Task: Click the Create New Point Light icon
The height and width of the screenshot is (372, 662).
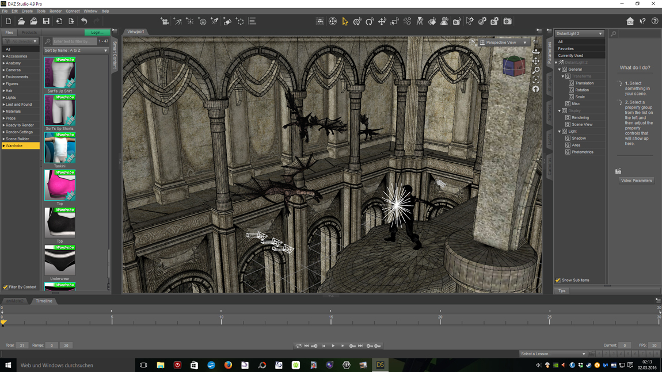Action: (190, 21)
